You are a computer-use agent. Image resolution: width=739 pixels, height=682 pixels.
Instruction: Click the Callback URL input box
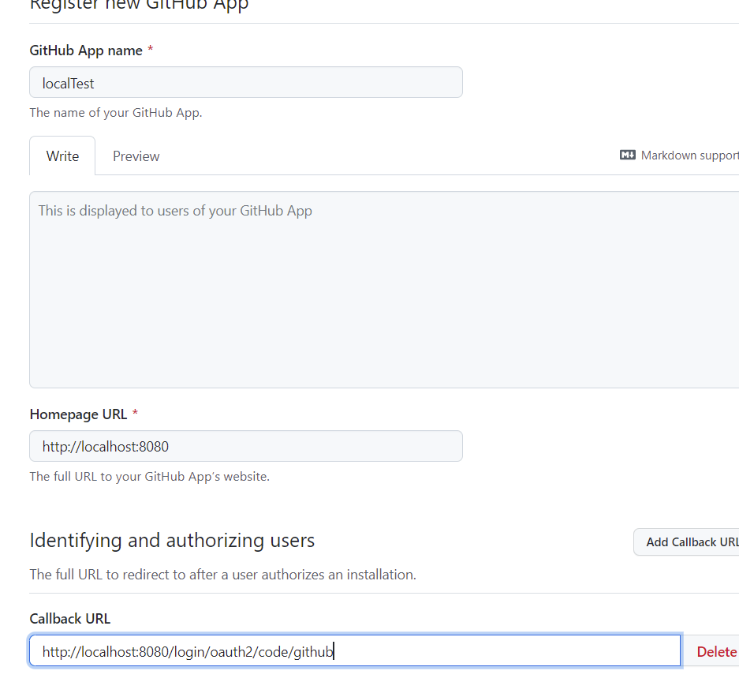coord(354,651)
